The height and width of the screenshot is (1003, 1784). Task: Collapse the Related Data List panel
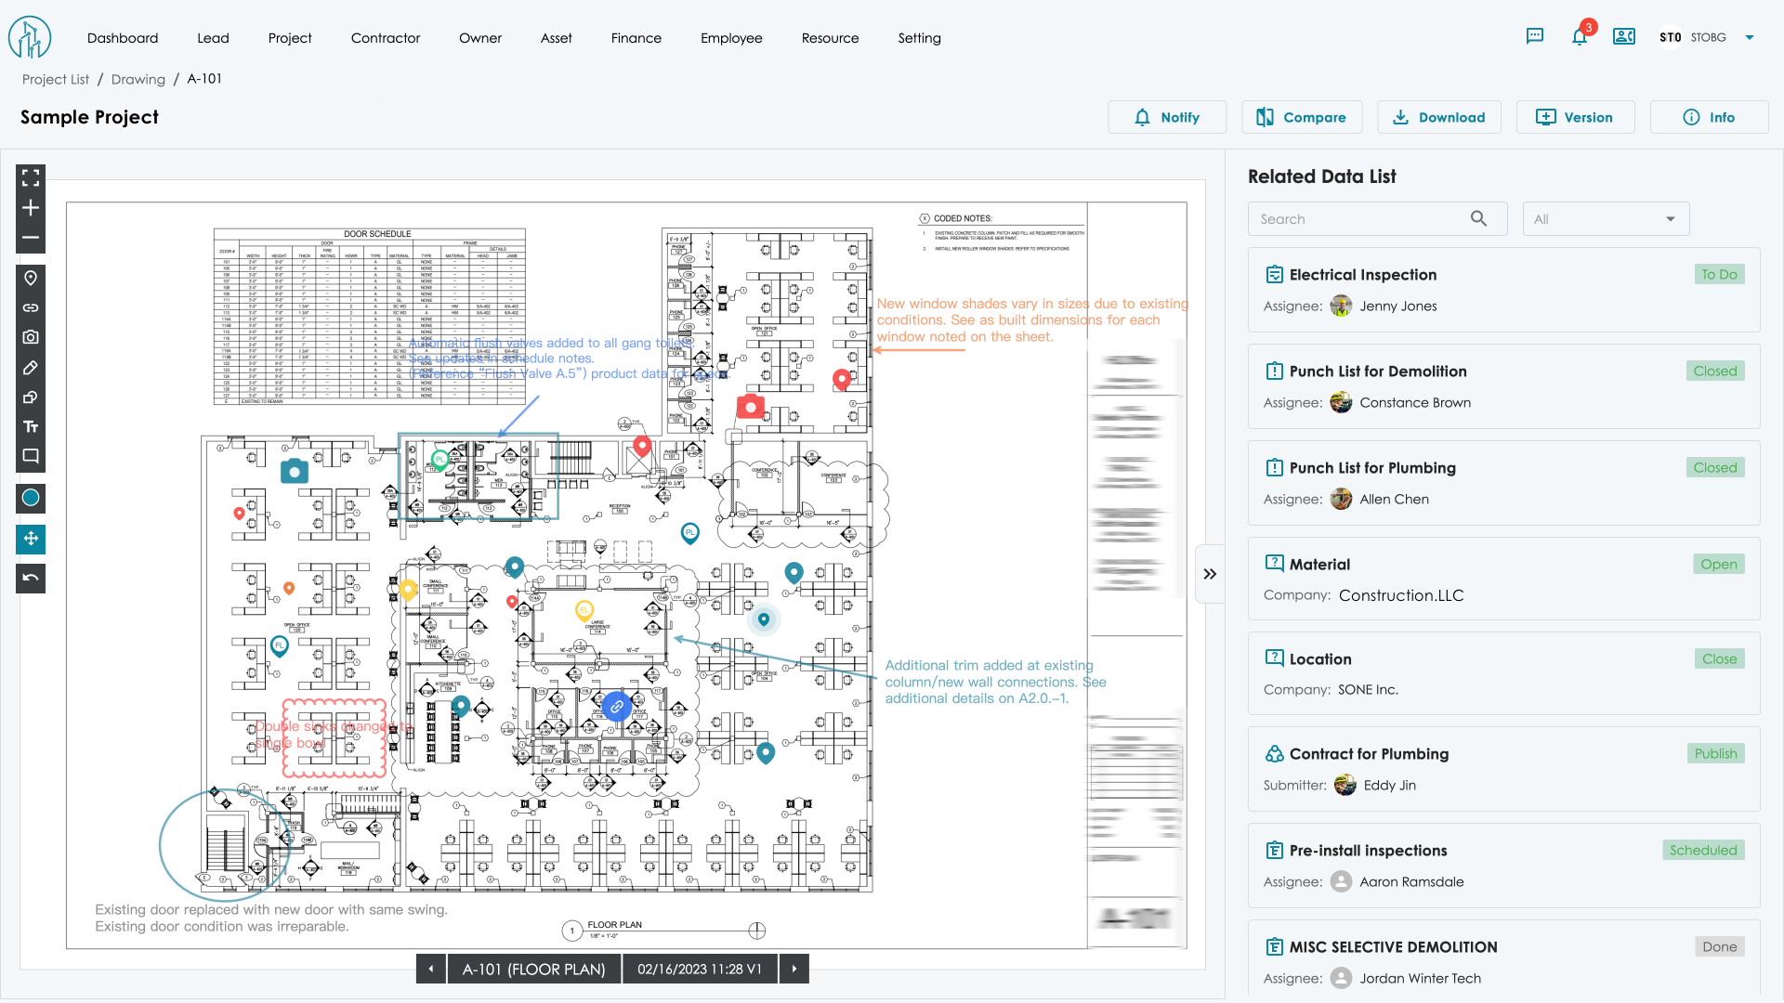point(1210,574)
